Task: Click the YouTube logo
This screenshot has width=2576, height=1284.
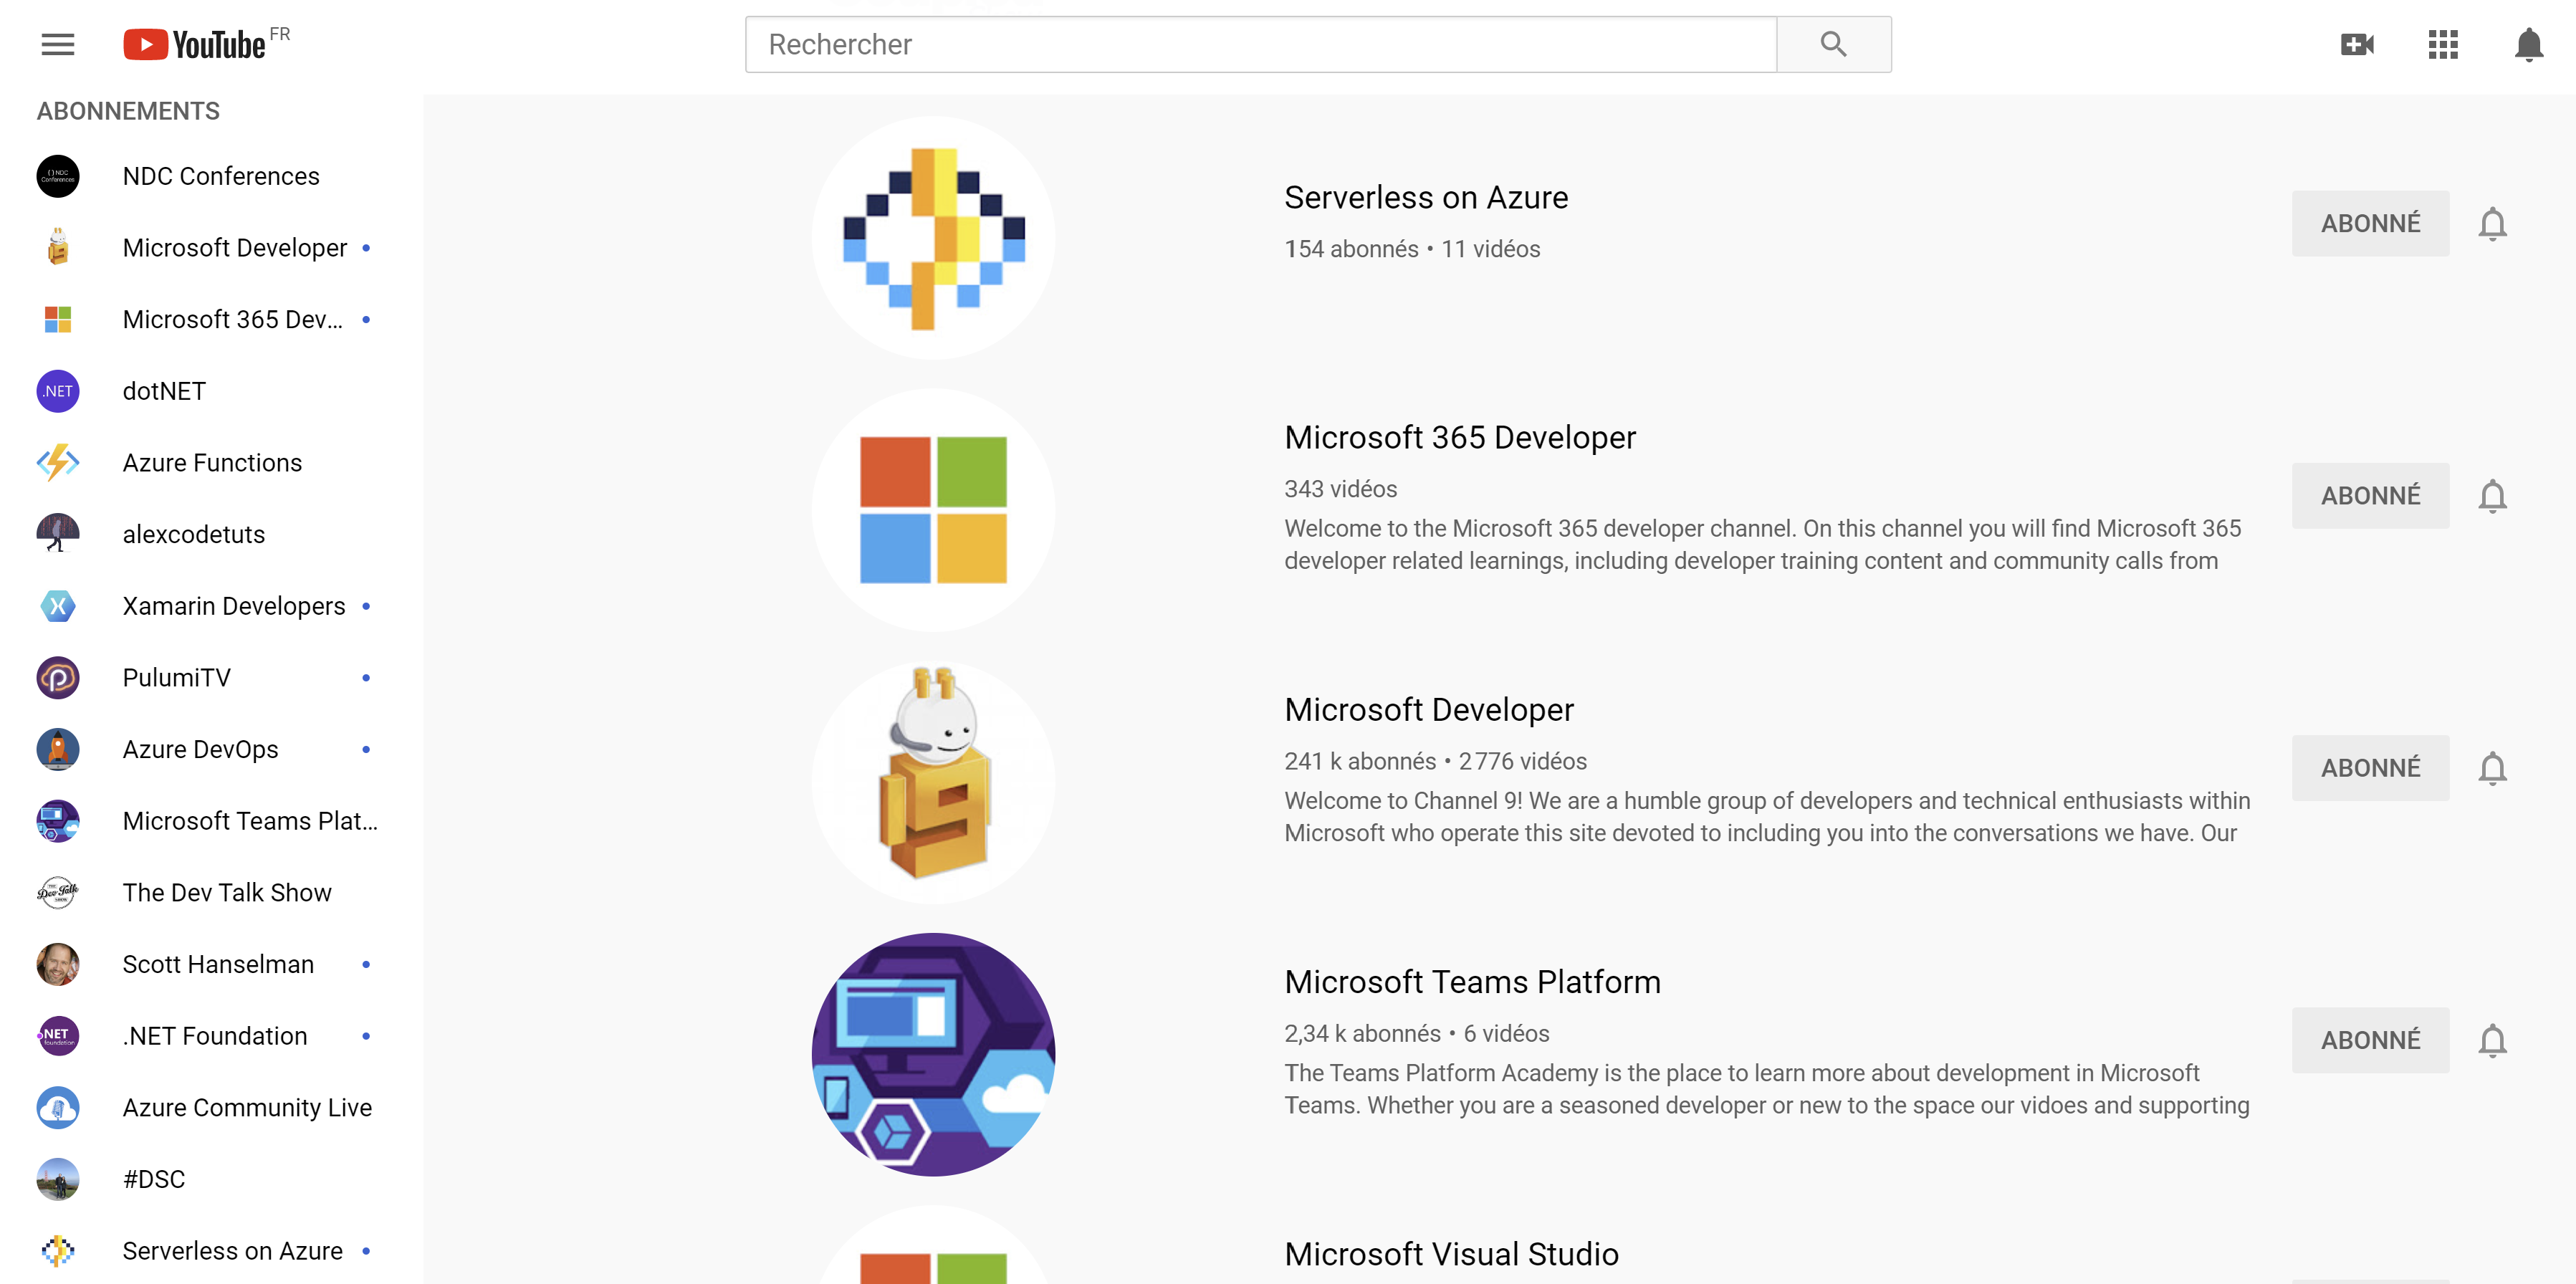Action: [196, 44]
